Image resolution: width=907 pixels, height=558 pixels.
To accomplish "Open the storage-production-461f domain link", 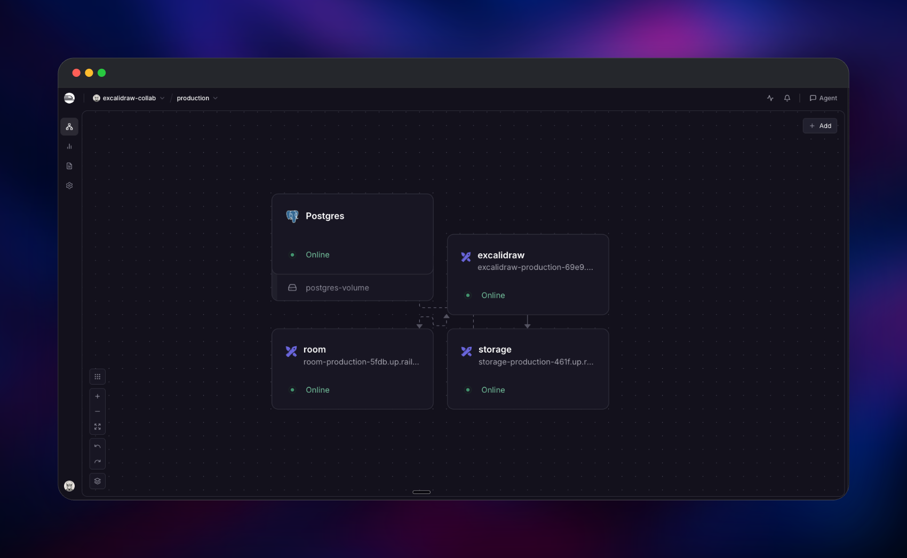I will click(536, 362).
